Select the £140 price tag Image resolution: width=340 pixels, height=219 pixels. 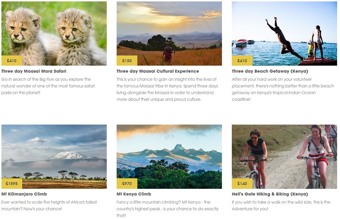point(242,184)
